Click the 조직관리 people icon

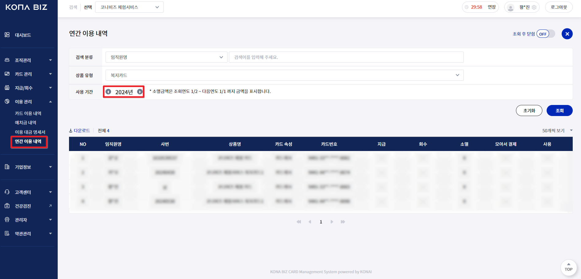coord(7,60)
